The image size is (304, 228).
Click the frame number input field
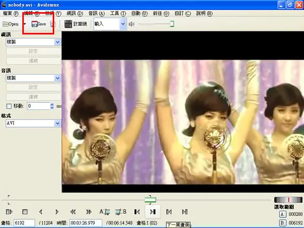24,223
